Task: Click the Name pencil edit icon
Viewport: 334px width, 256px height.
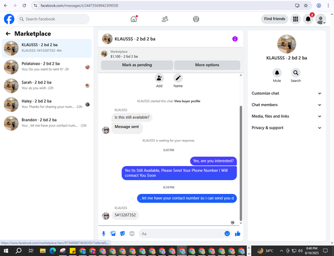Action: [x=178, y=78]
